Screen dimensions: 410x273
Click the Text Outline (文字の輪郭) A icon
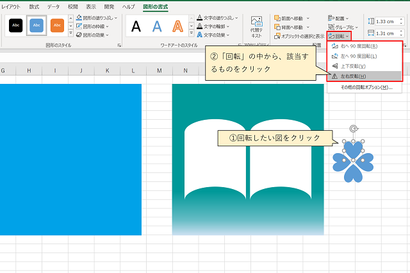pos(199,26)
